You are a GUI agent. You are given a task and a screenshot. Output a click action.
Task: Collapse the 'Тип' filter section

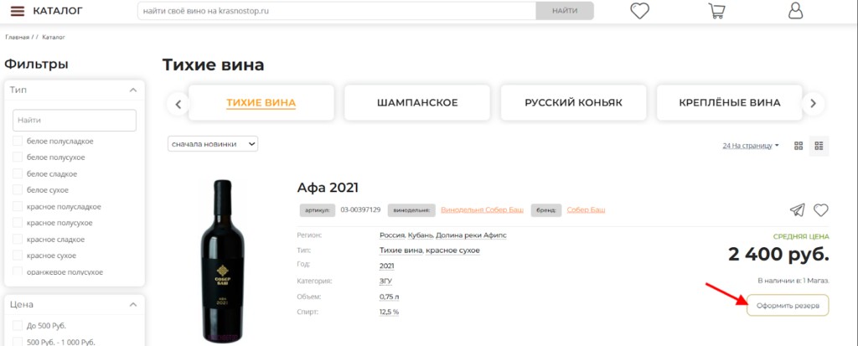132,90
